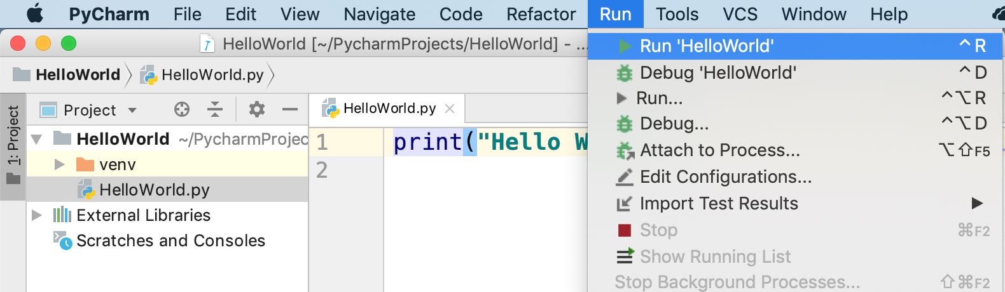Screen dimensions: 1005x292
Task: Open the Project view dropdown
Action: coord(132,110)
